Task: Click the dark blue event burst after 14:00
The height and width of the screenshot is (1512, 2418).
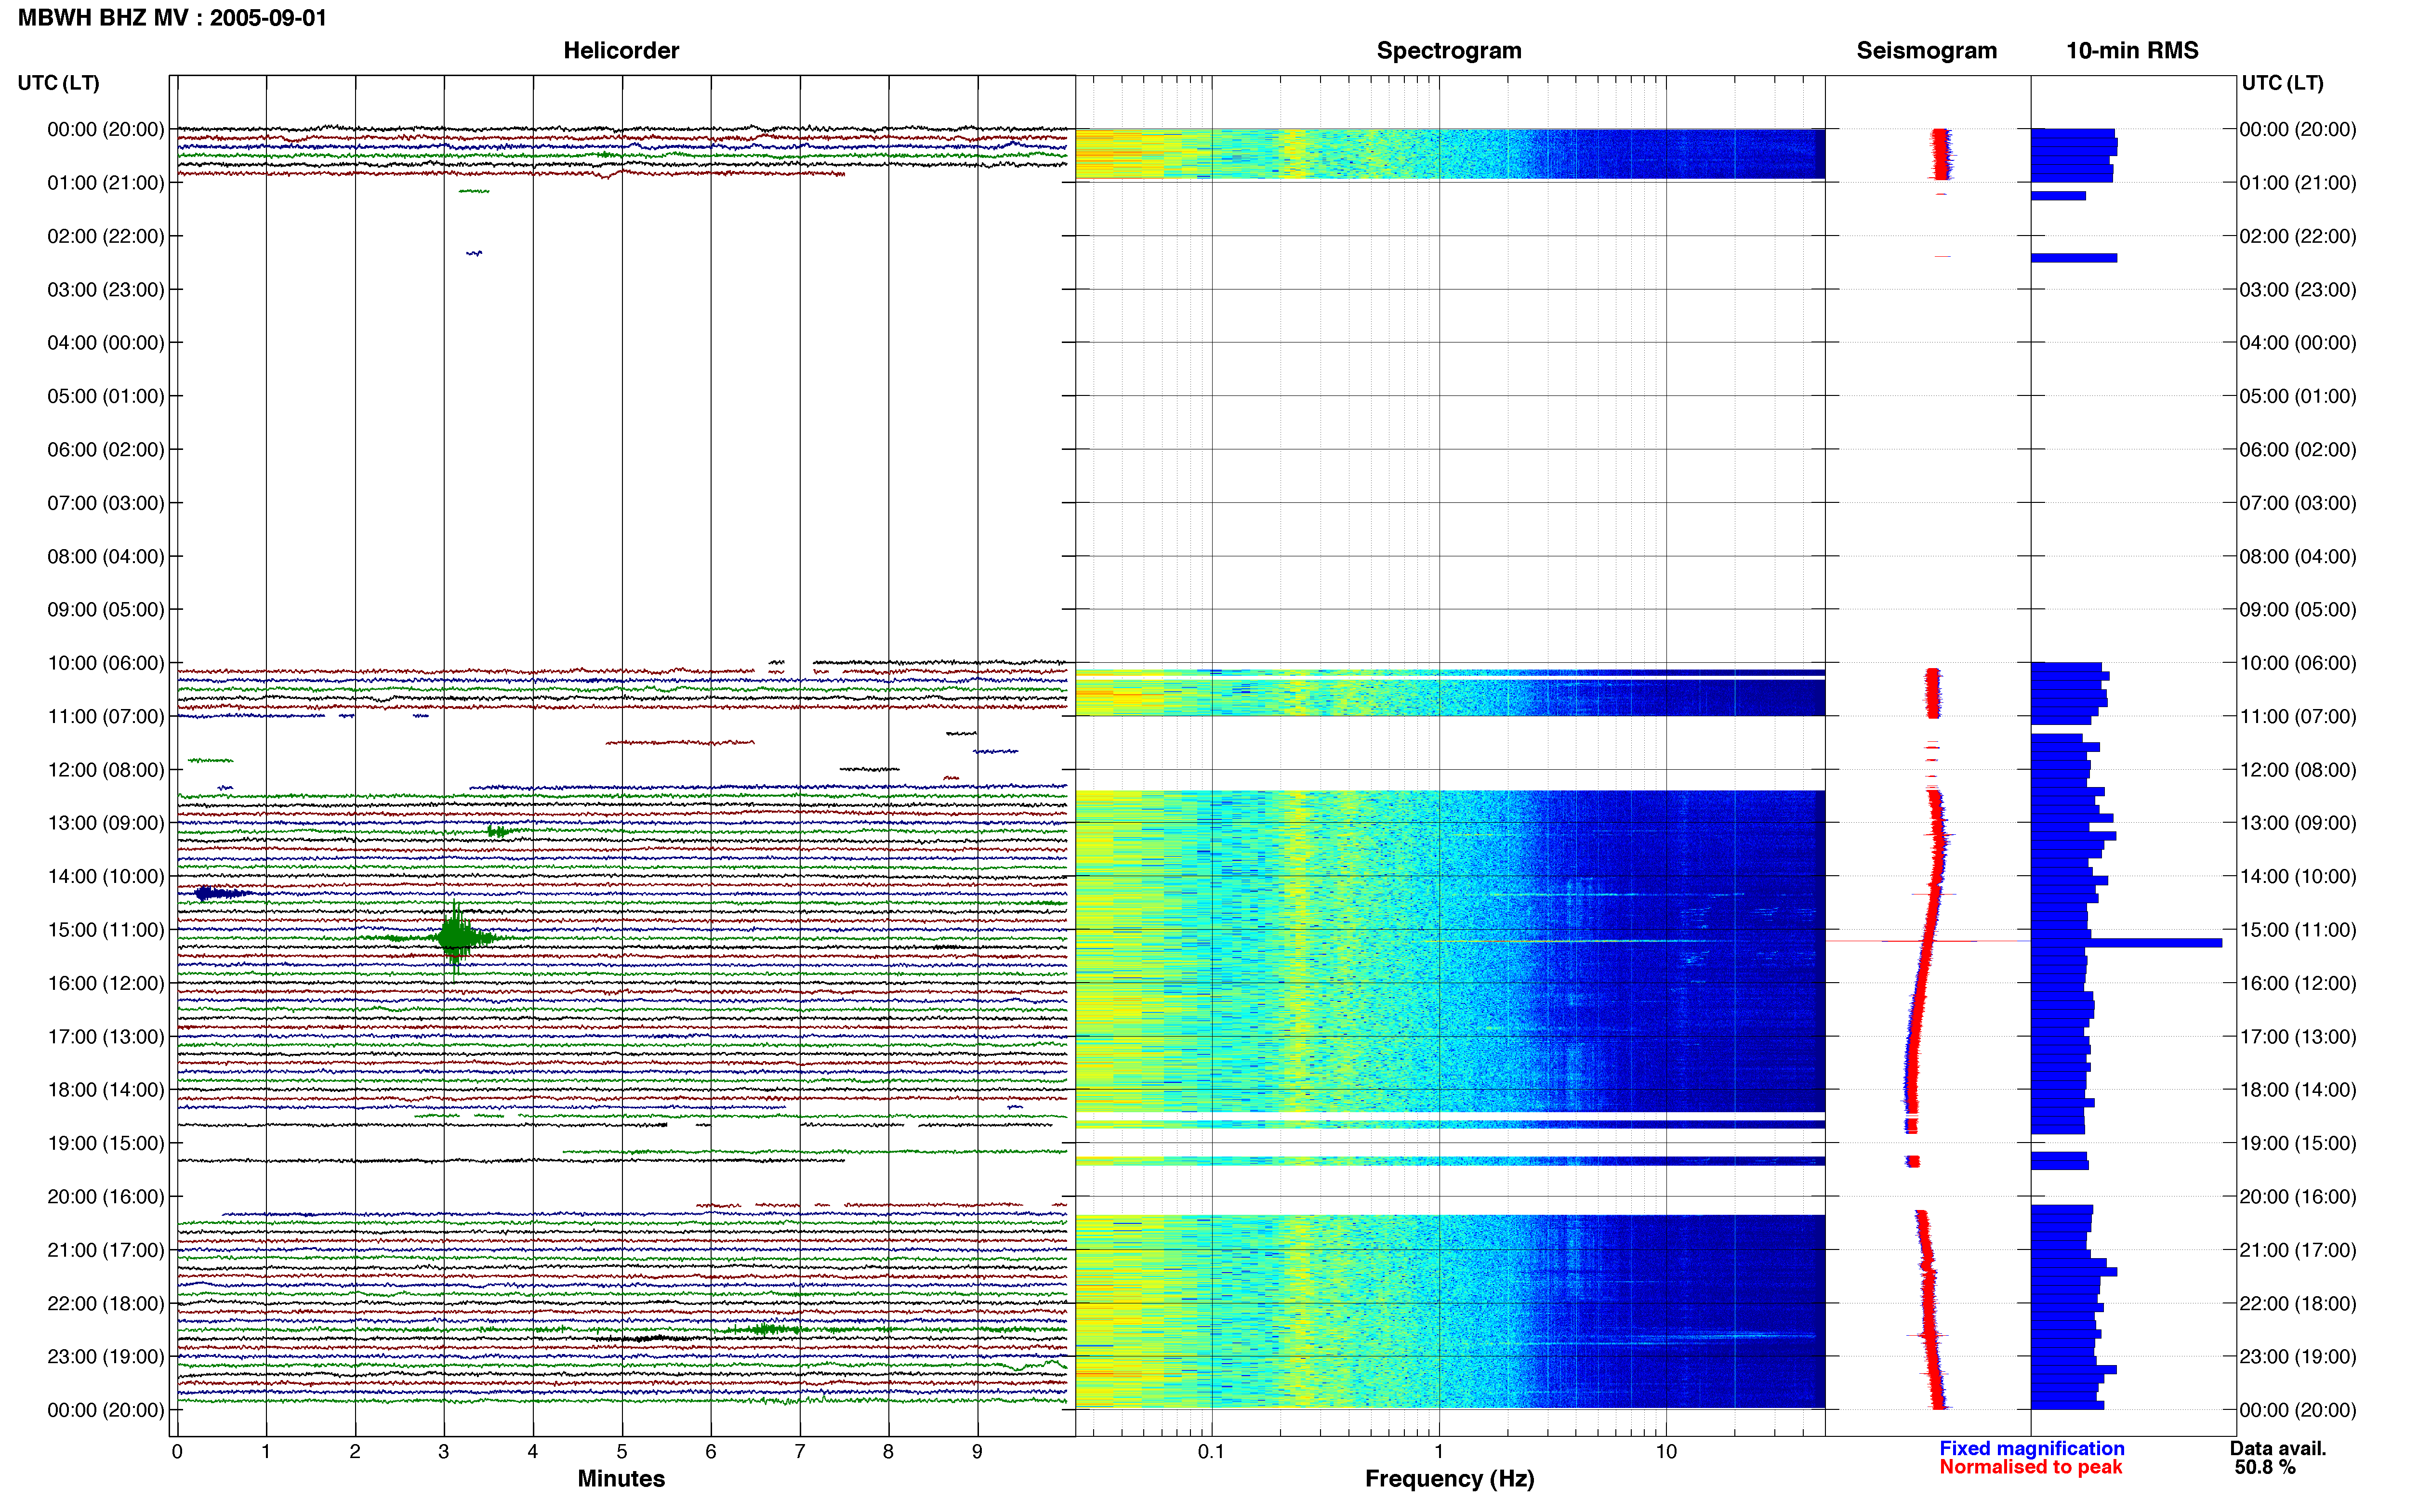Action: click(x=221, y=893)
